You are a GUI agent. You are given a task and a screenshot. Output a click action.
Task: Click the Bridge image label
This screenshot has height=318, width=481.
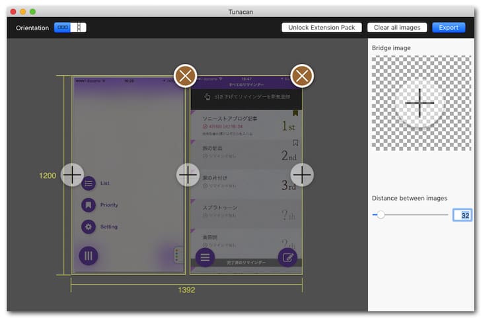click(391, 48)
